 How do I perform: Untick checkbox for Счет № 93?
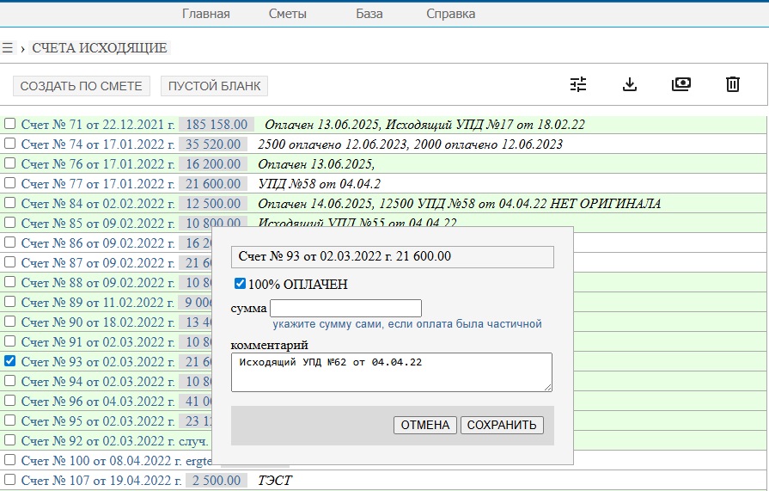[x=10, y=361]
